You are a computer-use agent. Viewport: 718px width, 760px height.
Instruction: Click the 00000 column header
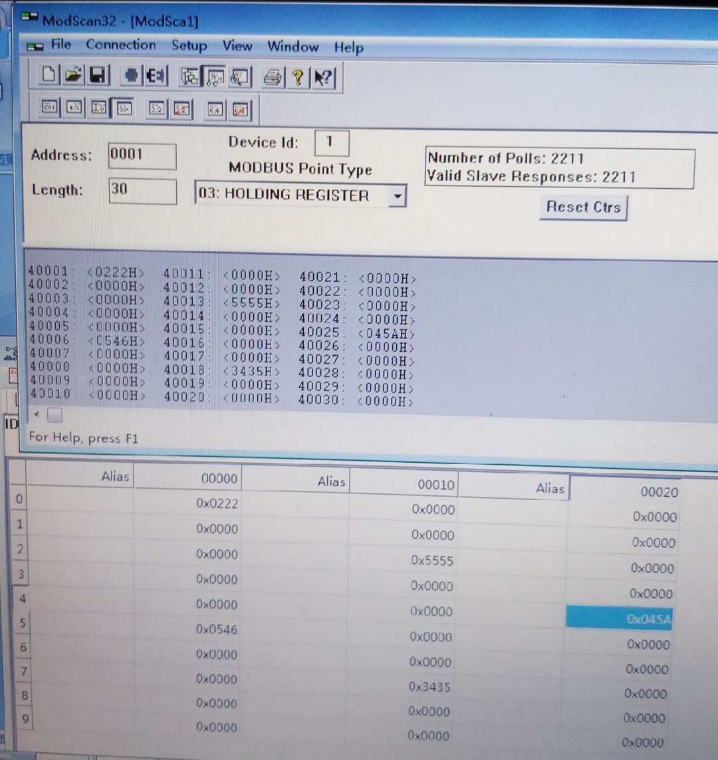click(x=188, y=477)
